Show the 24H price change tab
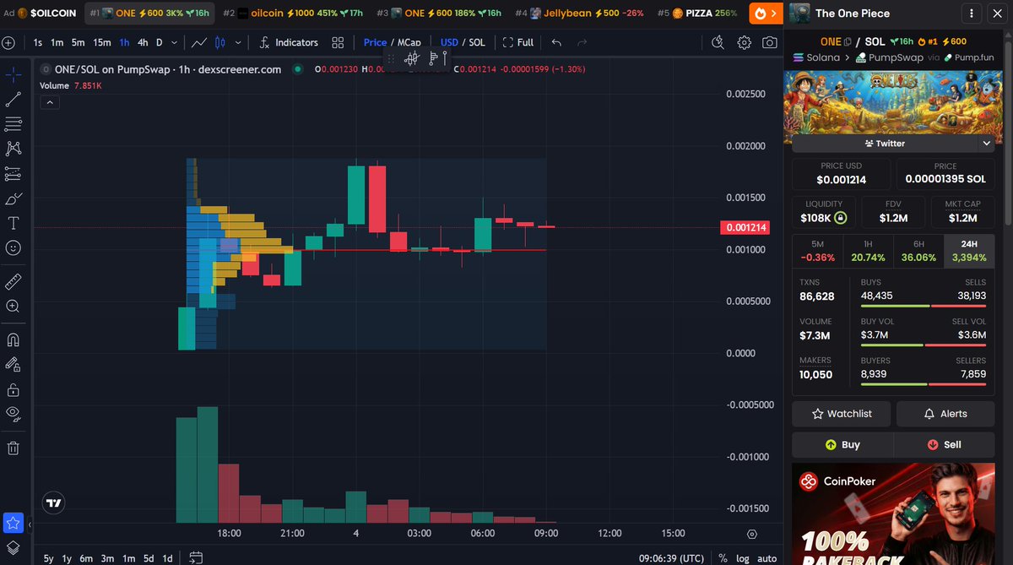 [x=969, y=252]
